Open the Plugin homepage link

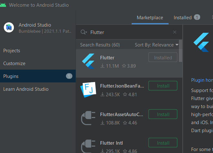(202, 80)
